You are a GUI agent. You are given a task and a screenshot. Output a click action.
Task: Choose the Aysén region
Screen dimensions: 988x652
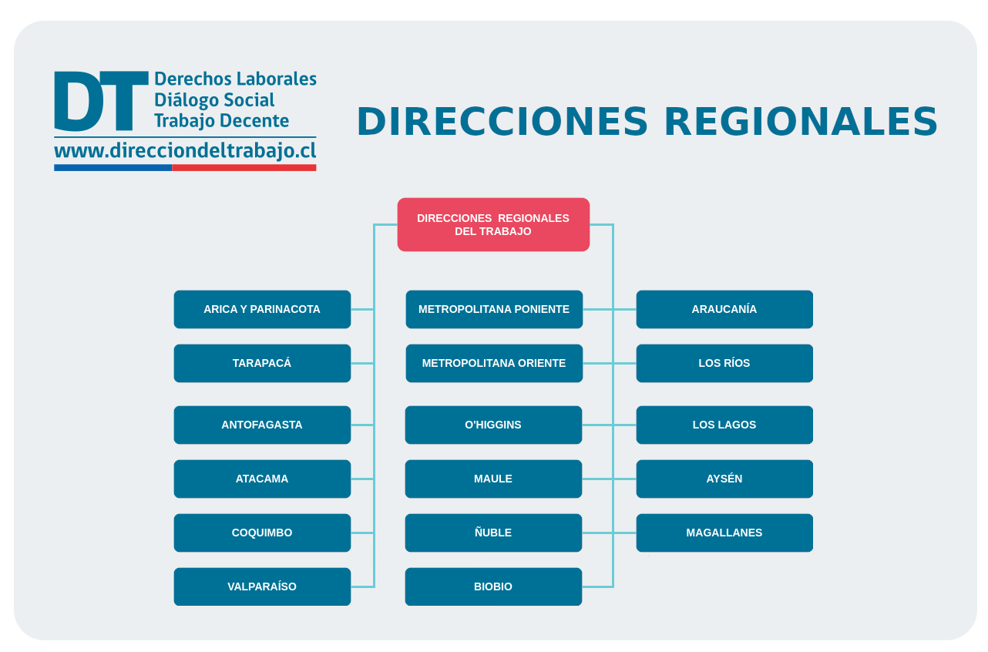tap(724, 479)
